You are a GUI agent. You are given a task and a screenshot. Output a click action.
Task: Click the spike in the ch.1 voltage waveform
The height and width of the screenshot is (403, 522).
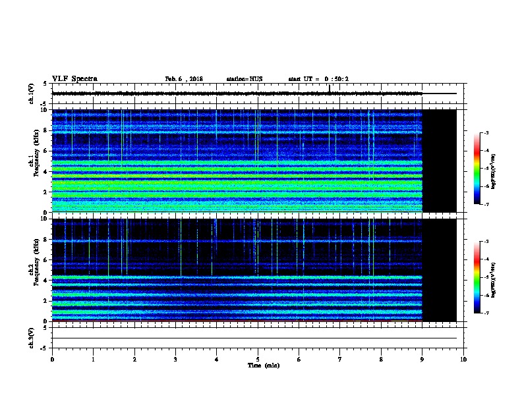[330, 88]
